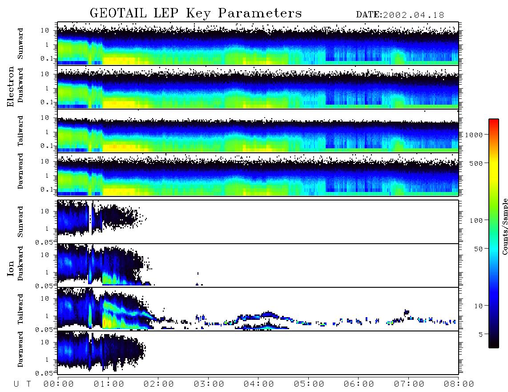This screenshot has height=392, width=508.
Task: Click inside the Ion Duskward spectrogram panel
Action: pyautogui.click(x=258, y=265)
